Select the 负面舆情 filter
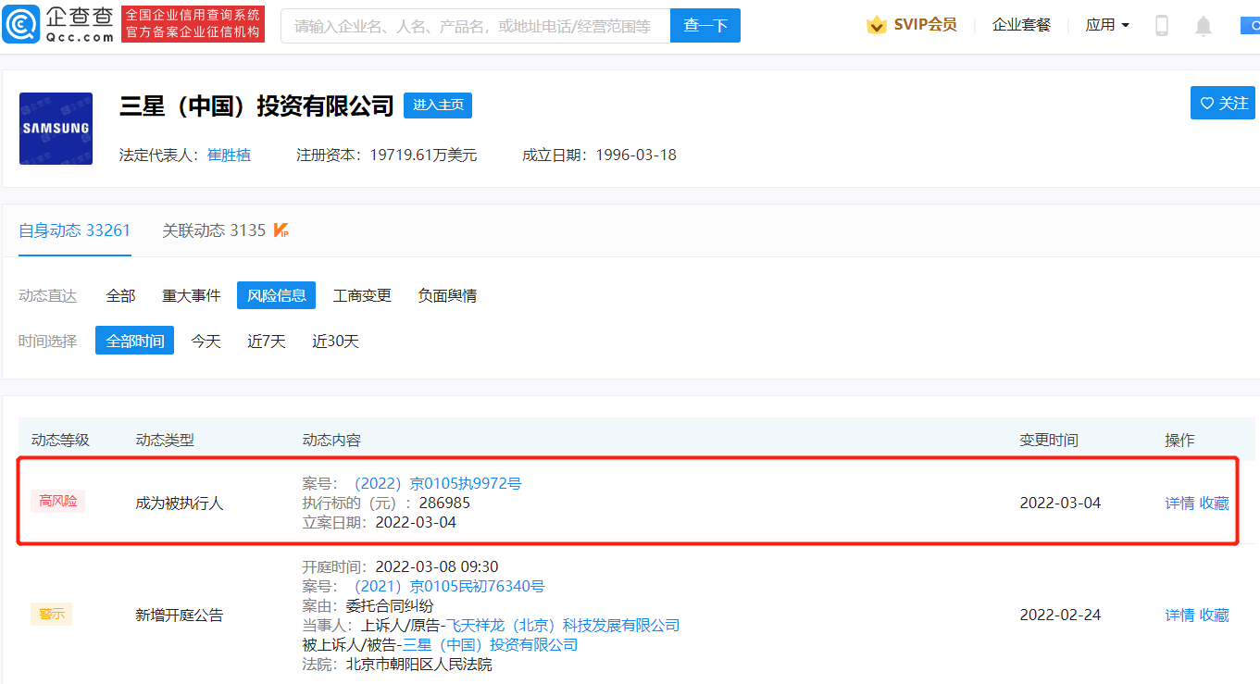Viewport: 1260px width, 684px height. tap(447, 295)
